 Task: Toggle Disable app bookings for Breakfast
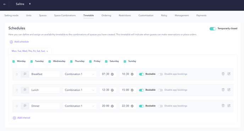pos(160,74)
